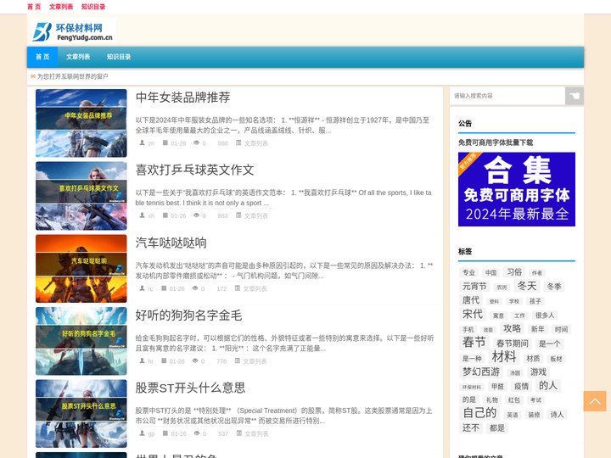Click thumbnail image for 中年女装品牌推荐

(x=81, y=123)
